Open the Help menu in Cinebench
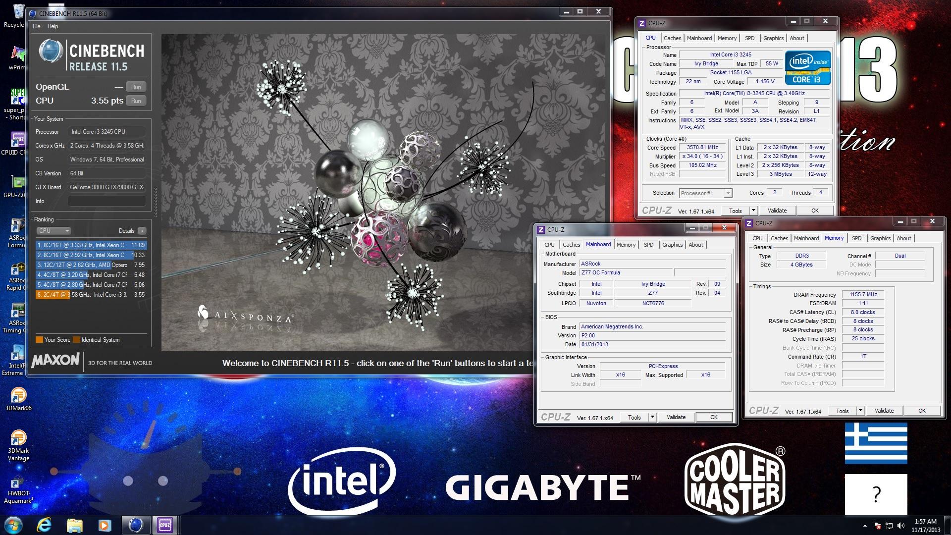 coord(53,26)
